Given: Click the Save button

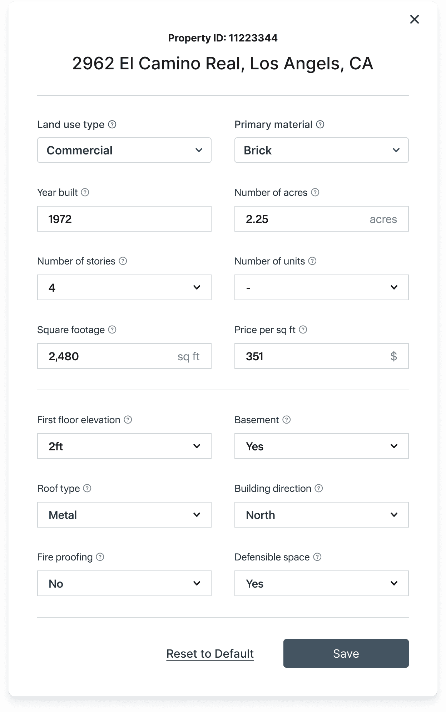Looking at the screenshot, I should 346,653.
